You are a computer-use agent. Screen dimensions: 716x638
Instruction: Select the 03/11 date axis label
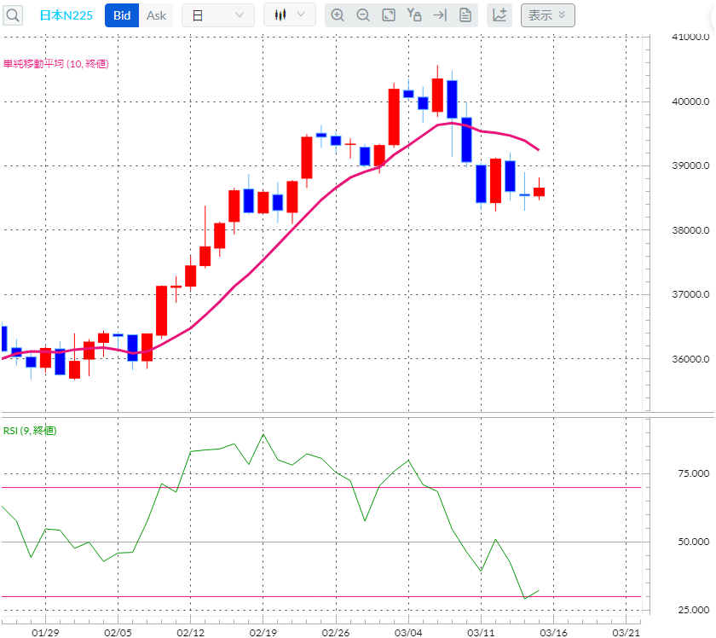click(x=480, y=631)
